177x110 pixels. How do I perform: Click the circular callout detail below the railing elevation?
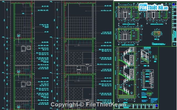click(149, 93)
